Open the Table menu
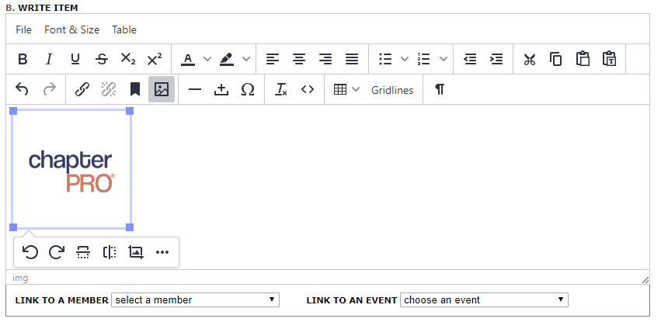Viewport: 661px width, 322px height. tap(124, 29)
